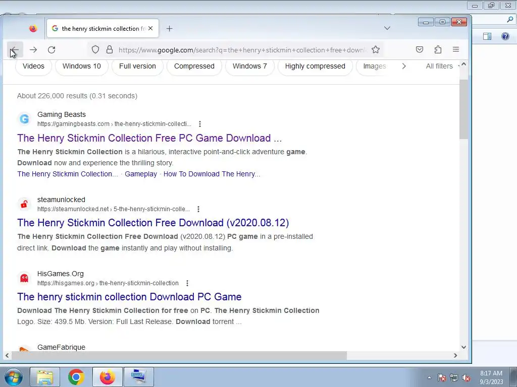Viewport: 517px width, 387px height.
Task: Click About 226,000 results text
Action: 77,96
